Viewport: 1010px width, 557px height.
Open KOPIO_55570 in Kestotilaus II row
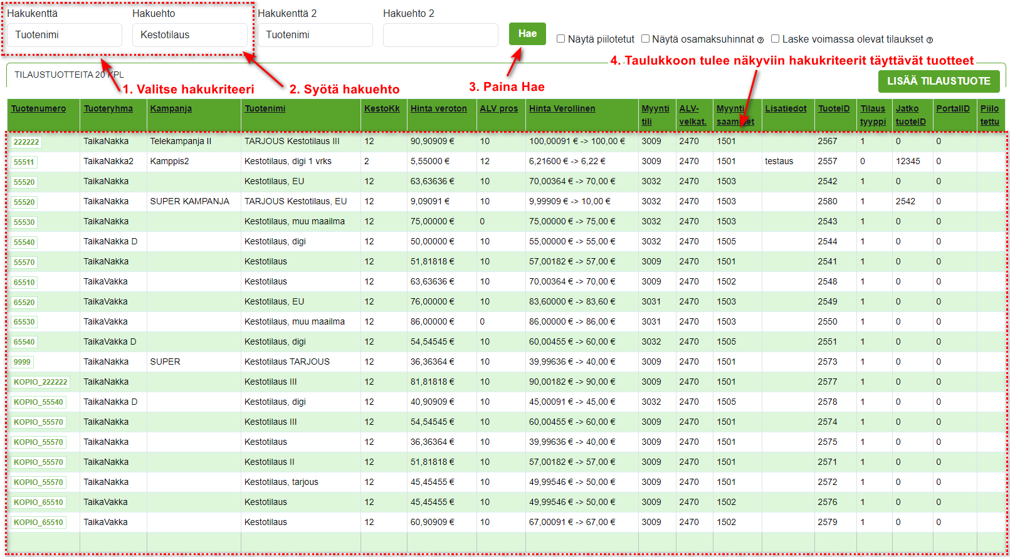point(38,462)
